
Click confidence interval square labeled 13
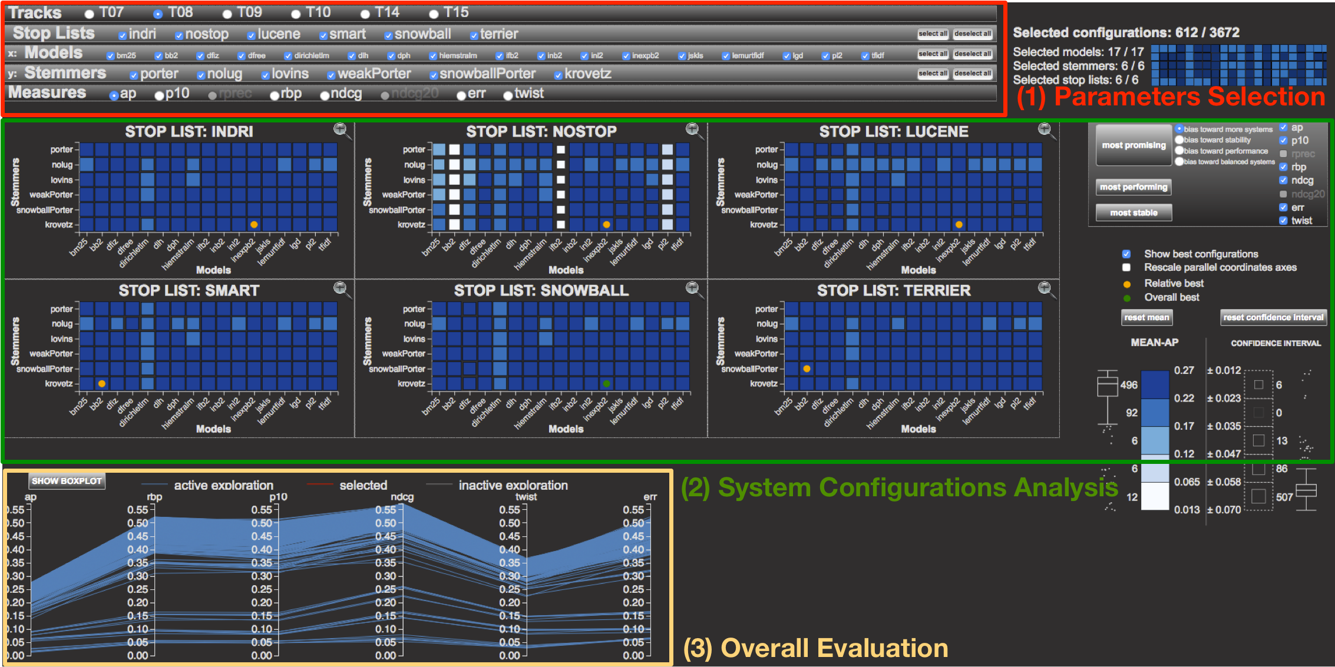(x=1258, y=440)
